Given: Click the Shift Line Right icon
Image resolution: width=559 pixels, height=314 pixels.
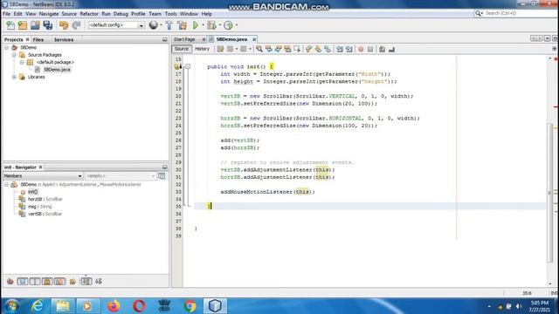Looking at the screenshot, I should (x=349, y=49).
